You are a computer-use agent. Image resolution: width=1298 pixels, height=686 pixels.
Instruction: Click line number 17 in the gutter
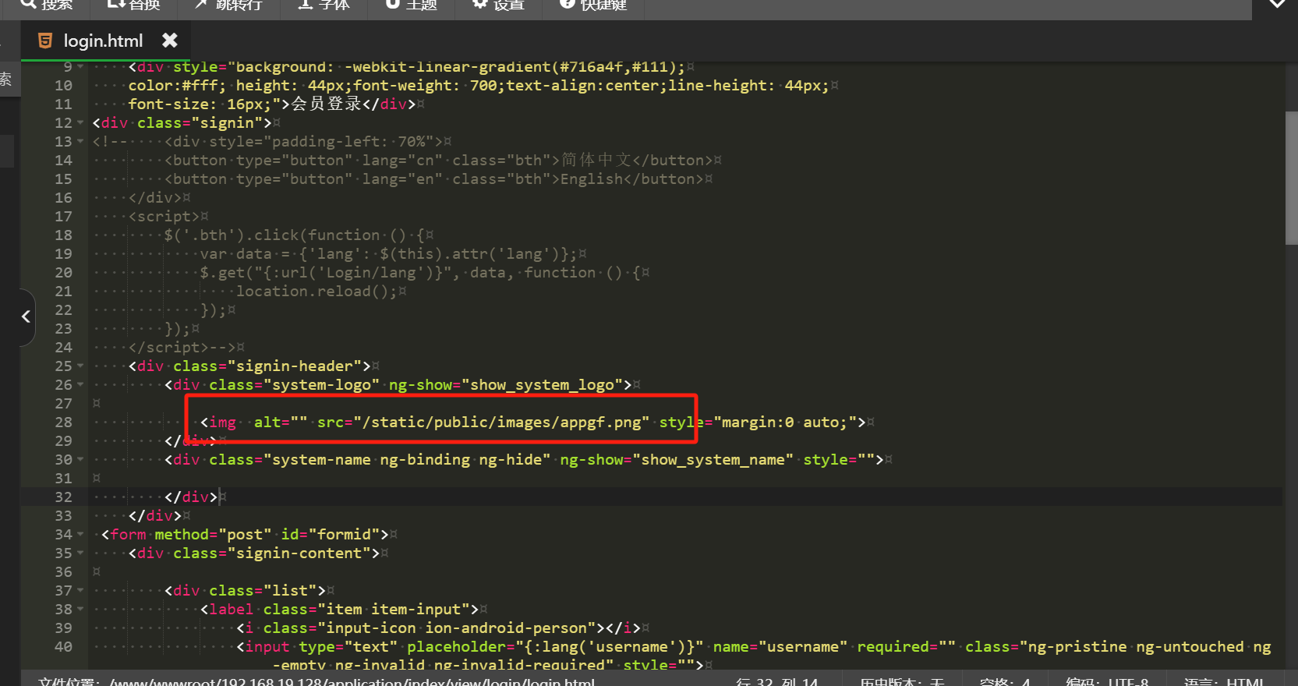[x=63, y=217]
